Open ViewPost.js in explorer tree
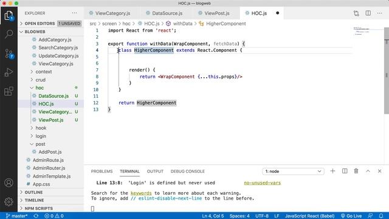The image size is (389, 219). pos(51,120)
